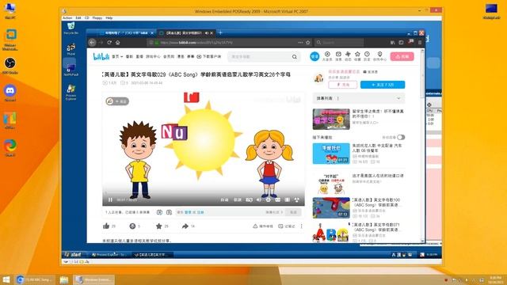
Task: Mute the playing tab's speaker icon
Action: click(207, 33)
